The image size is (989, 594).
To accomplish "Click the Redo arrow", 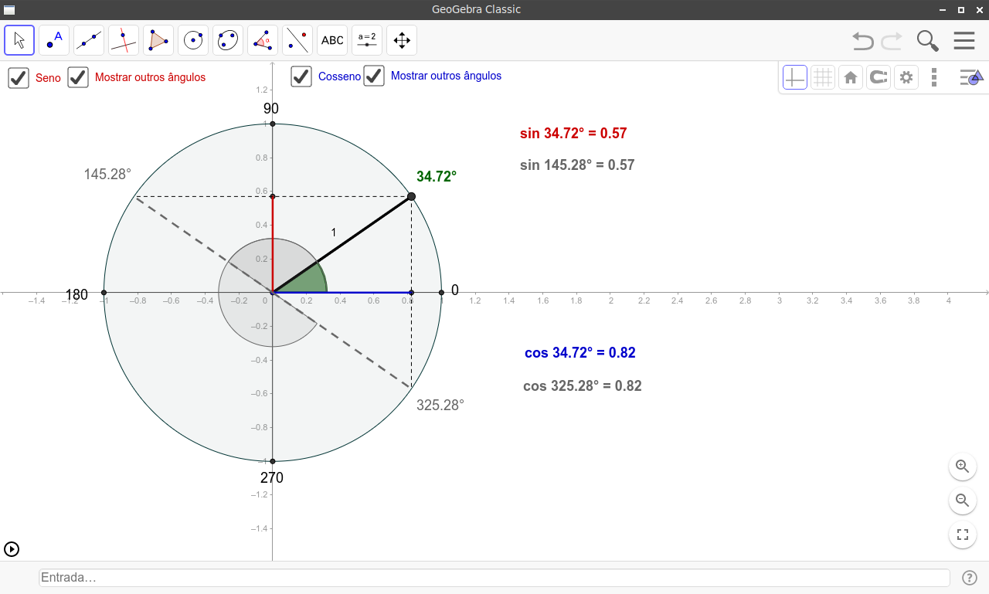I will pos(891,40).
